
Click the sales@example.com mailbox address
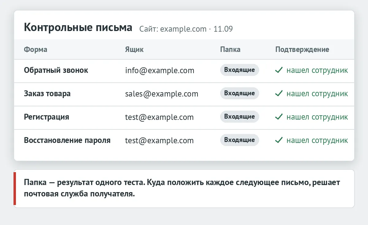(x=162, y=94)
